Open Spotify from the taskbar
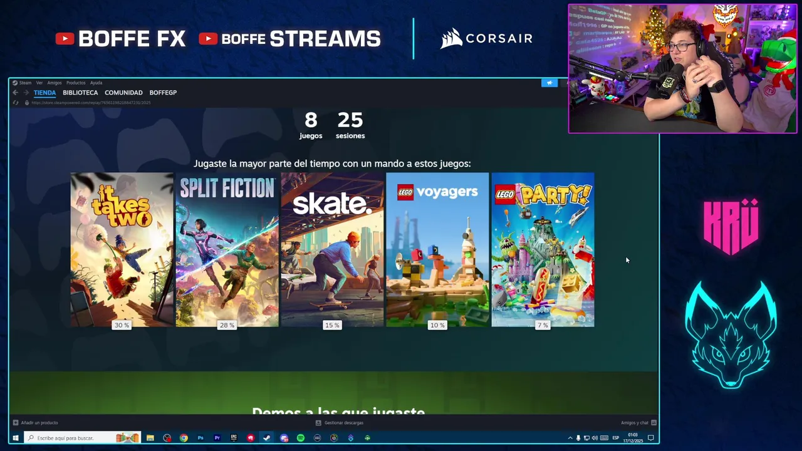802x451 pixels. pos(301,438)
